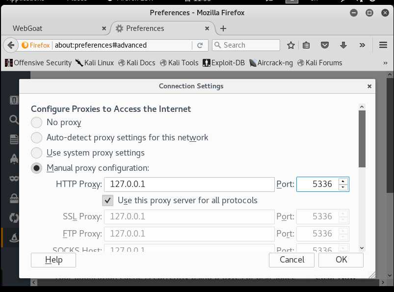
Task: Open the hamburger menu icon
Action: (383, 45)
